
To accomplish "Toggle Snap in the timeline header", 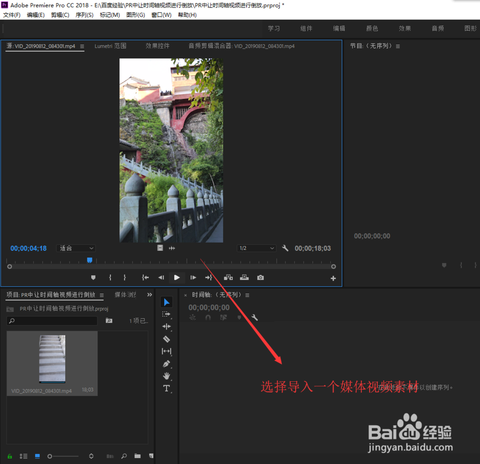I will (x=208, y=317).
